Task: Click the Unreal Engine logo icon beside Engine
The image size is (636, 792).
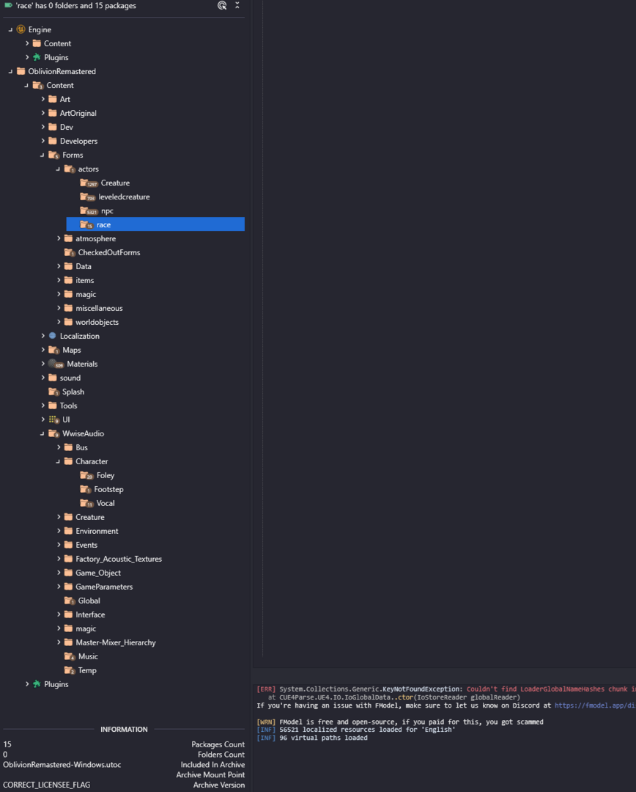Action: [21, 29]
